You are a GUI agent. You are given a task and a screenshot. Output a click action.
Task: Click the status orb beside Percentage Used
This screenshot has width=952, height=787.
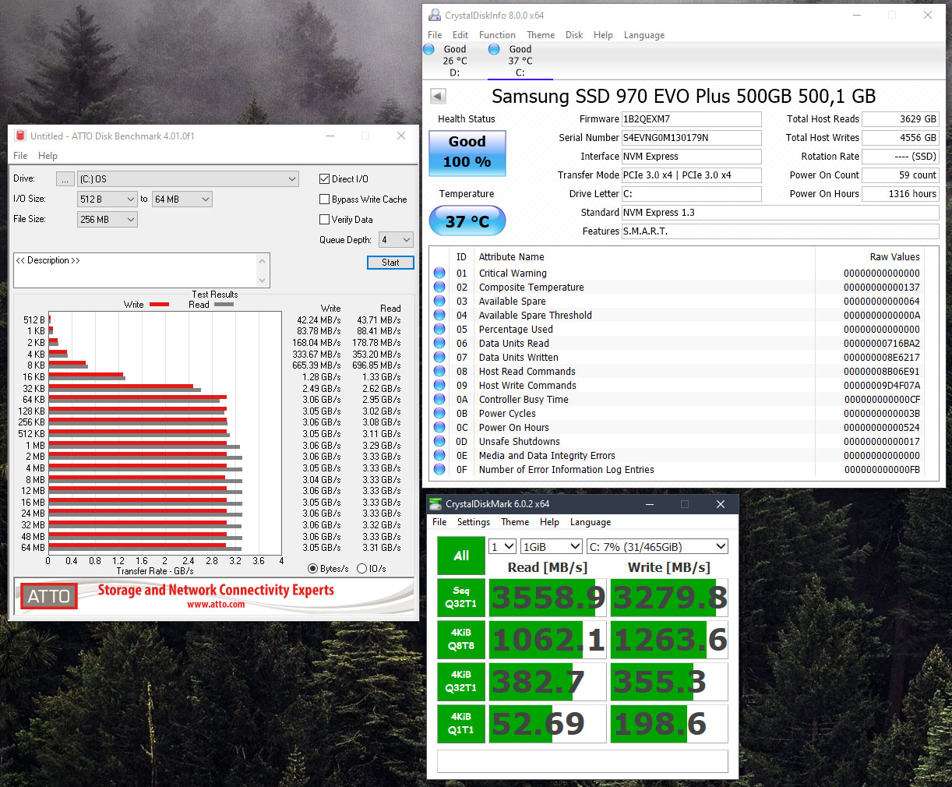439,329
